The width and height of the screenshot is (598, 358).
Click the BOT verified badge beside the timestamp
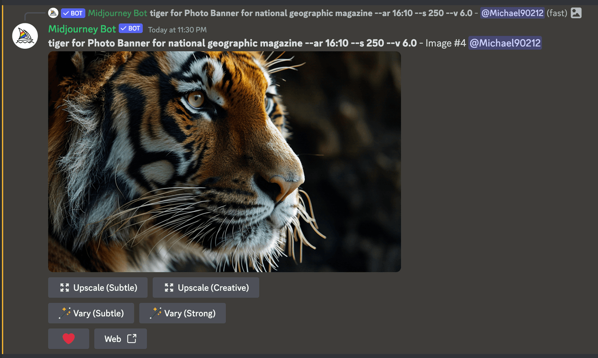click(x=131, y=29)
